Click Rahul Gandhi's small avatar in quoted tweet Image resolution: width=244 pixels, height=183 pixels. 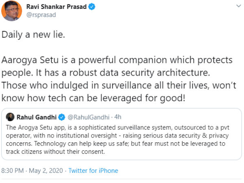coord(11,118)
